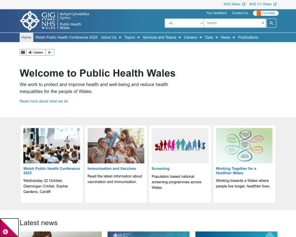Viewport: 296px width, 237px height.
Task: Select the Home nav tab
Action: [27, 38]
